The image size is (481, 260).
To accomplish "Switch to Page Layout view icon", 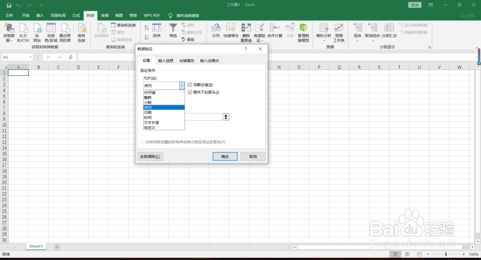I will (407, 254).
